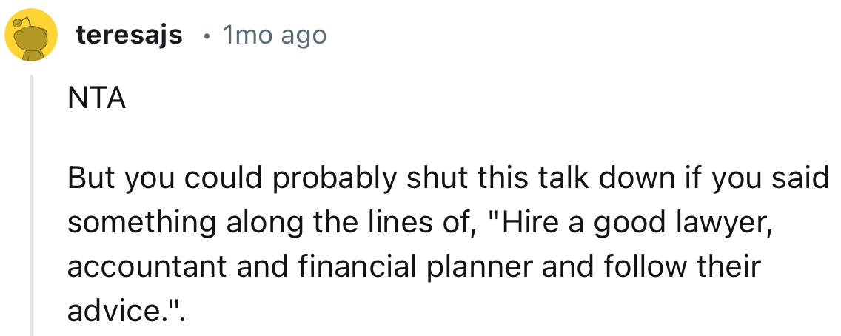This screenshot has height=336, width=841.
Task: Click the "NTA" verdict text
Action: [x=96, y=98]
